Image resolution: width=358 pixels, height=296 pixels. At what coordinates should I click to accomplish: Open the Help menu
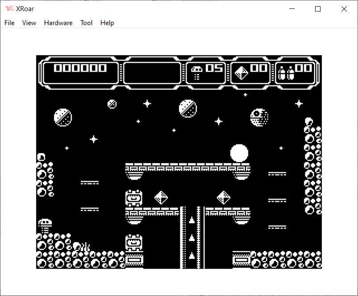pos(107,23)
